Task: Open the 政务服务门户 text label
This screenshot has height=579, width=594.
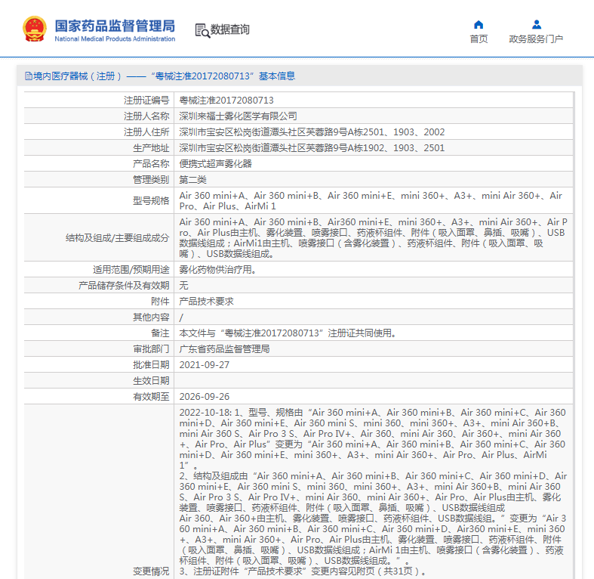Action: [536, 39]
